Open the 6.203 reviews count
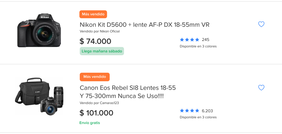 207,110
